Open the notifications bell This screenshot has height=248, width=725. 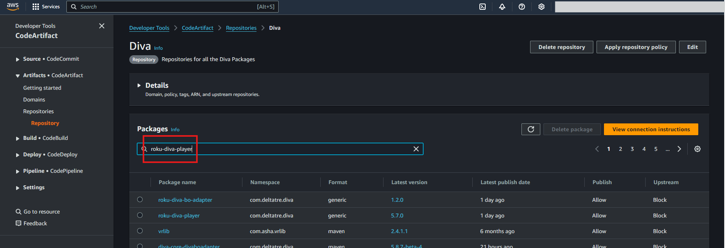coord(502,7)
